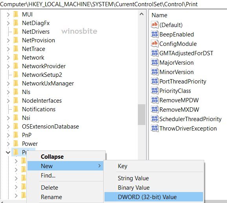The image size is (227, 203).
Task: Select String Value from the submenu
Action: pos(154,178)
